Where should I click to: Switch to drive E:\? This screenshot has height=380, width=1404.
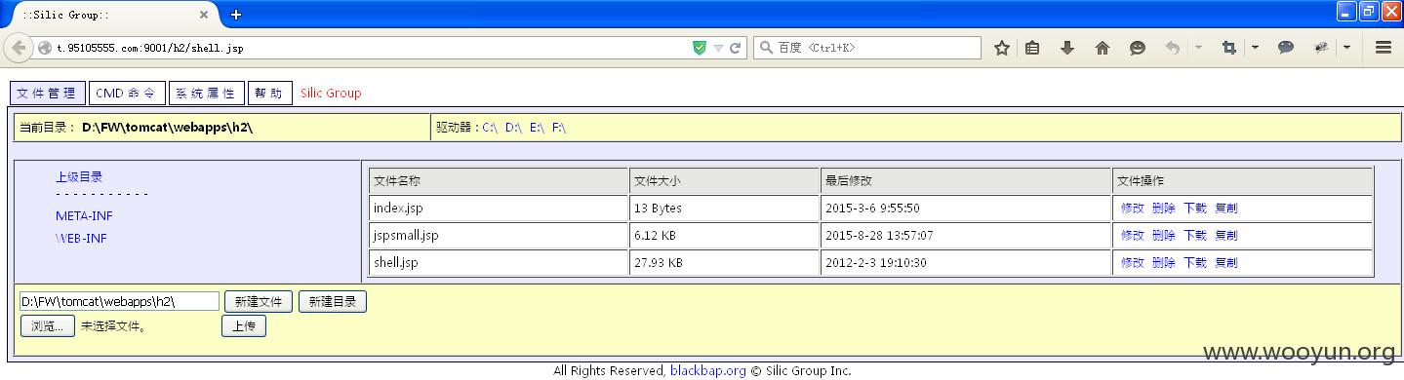pyautogui.click(x=537, y=128)
